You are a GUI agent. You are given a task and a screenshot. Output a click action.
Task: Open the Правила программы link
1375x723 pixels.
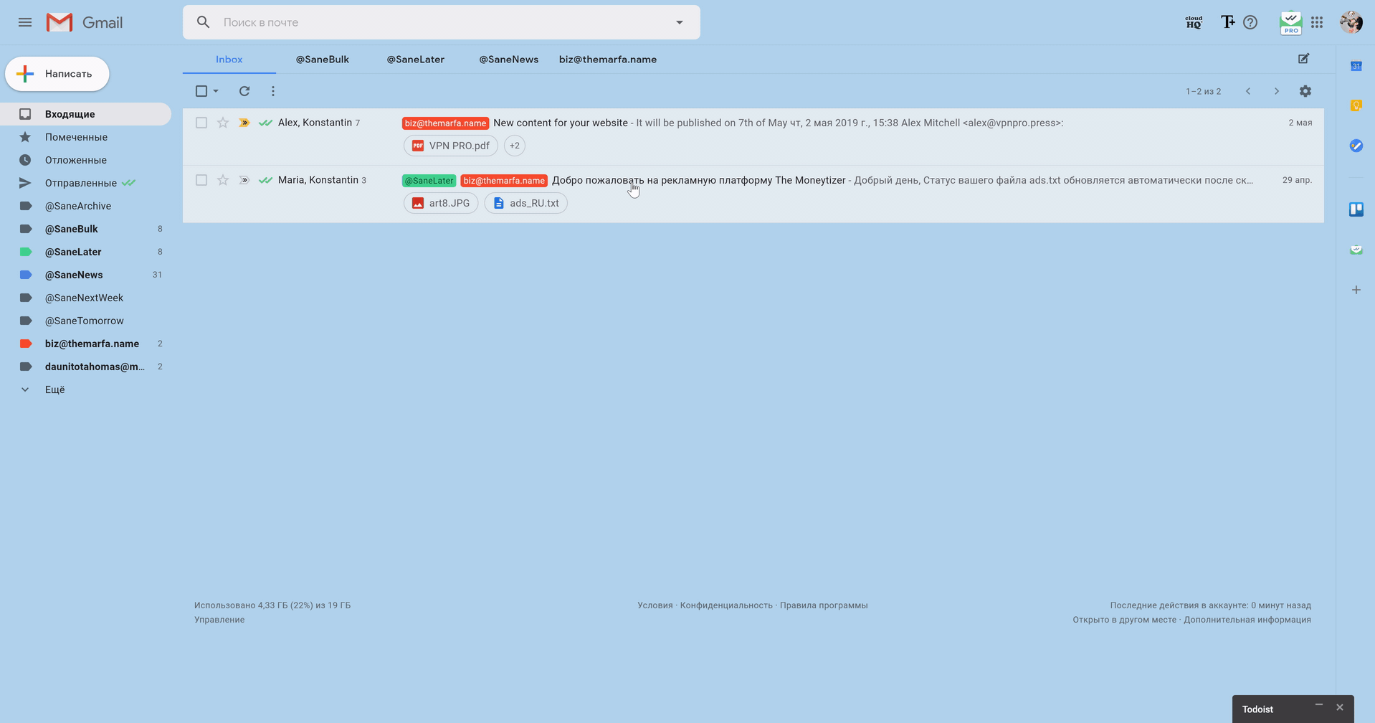pyautogui.click(x=824, y=605)
